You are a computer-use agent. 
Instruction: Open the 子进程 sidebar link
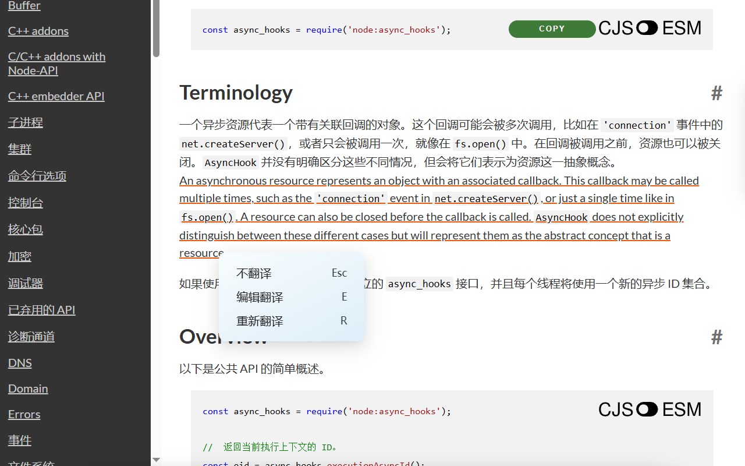pos(26,122)
